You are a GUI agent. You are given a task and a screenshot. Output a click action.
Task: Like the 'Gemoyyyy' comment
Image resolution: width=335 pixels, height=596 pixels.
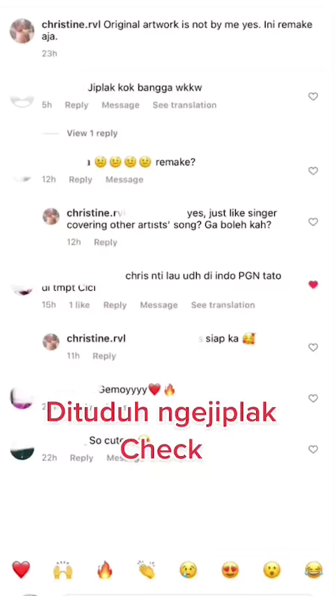point(313,398)
